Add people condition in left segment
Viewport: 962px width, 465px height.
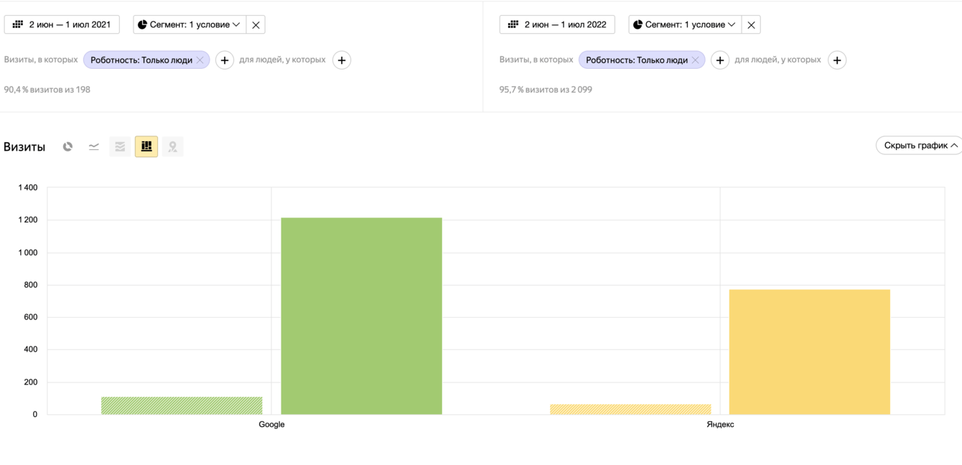point(342,60)
